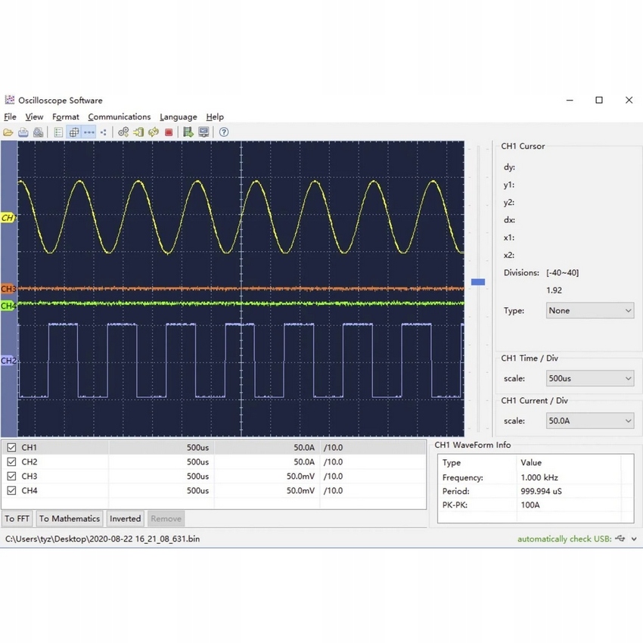This screenshot has width=643, height=643.
Task: Click the To FFT button
Action: [17, 519]
